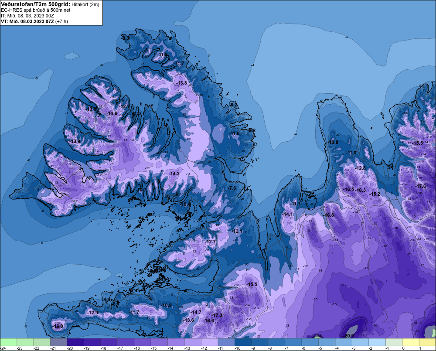The width and height of the screenshot is (436, 351).
Task: Click the dark indigo legend swatch for -20
Action: 75,342
